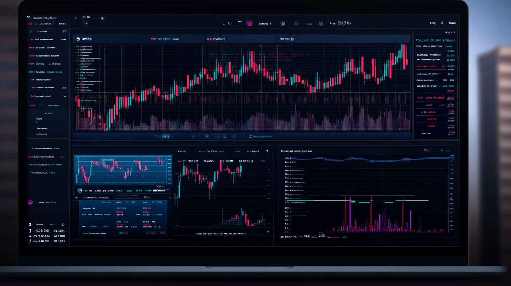Open the pink circular logo in the top toolbar
The image size is (511, 286).
click(249, 23)
